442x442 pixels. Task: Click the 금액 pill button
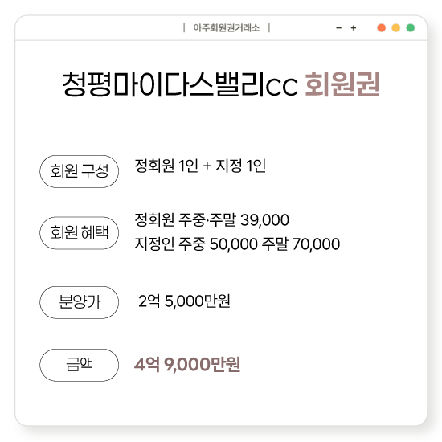pyautogui.click(x=80, y=365)
